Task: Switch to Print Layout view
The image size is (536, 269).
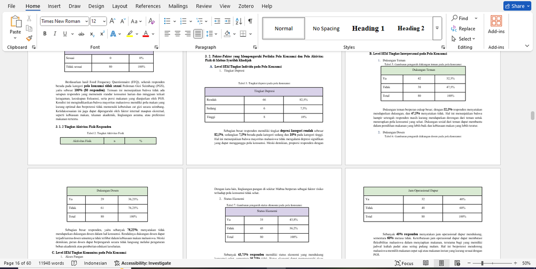Action: [x=441, y=263]
